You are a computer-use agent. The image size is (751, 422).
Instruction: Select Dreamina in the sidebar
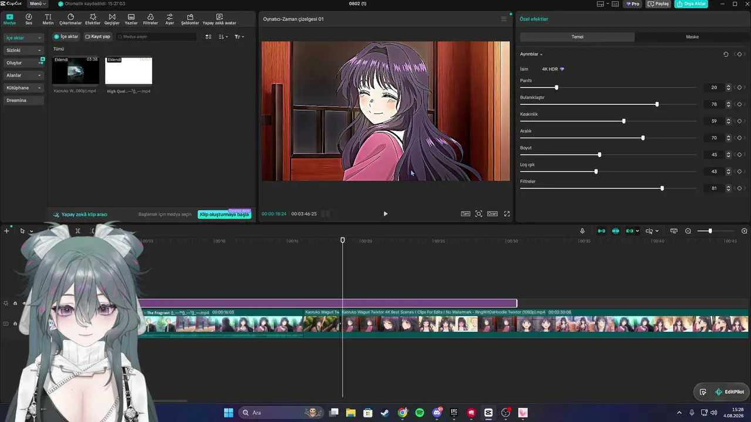(24, 100)
